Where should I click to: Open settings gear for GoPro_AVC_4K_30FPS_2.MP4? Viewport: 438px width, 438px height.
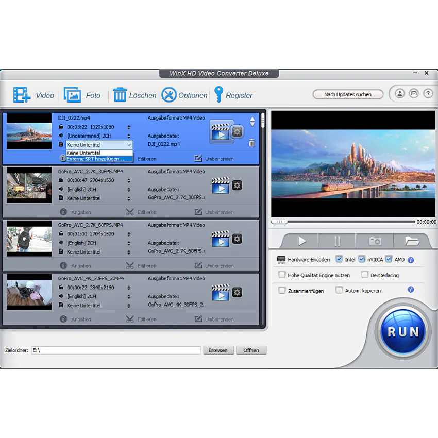click(237, 293)
